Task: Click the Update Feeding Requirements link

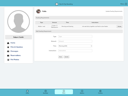Action: (x=114, y=11)
